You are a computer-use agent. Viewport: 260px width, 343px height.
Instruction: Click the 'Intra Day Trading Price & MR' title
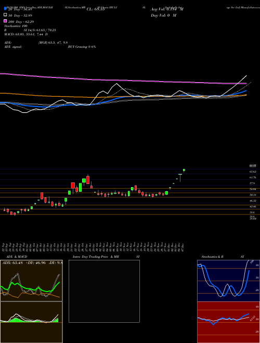[96, 257]
